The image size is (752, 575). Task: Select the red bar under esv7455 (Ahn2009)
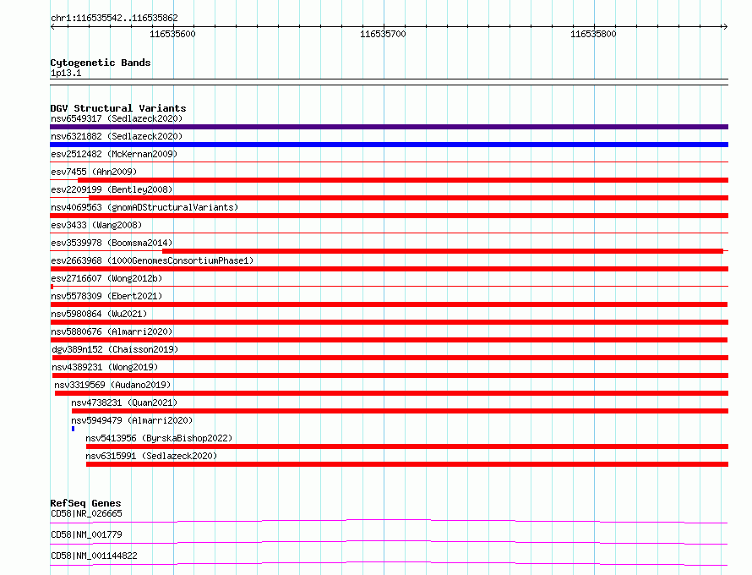[403, 180]
